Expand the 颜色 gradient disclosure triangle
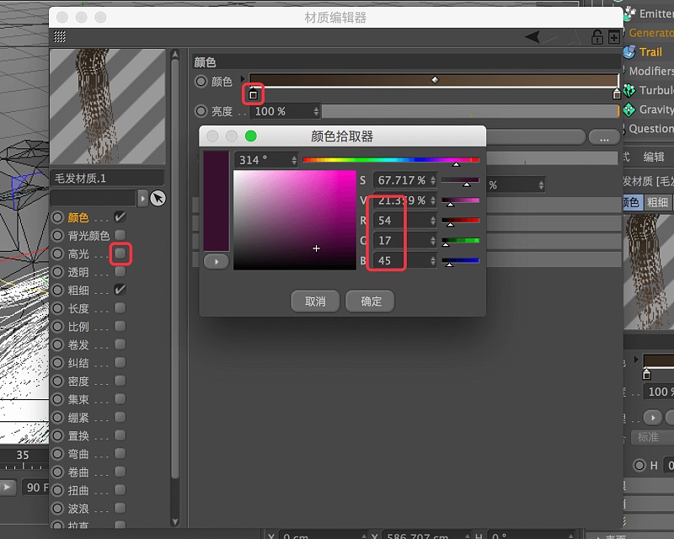674x539 pixels. pos(243,78)
